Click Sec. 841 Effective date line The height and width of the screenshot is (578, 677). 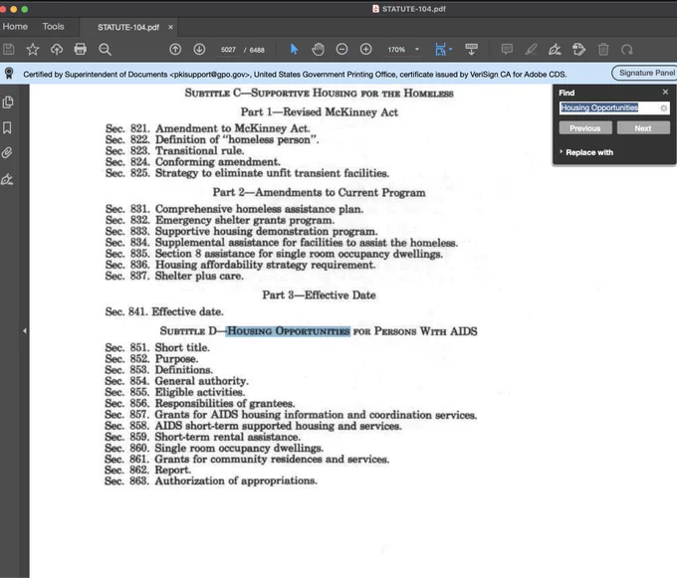(164, 311)
